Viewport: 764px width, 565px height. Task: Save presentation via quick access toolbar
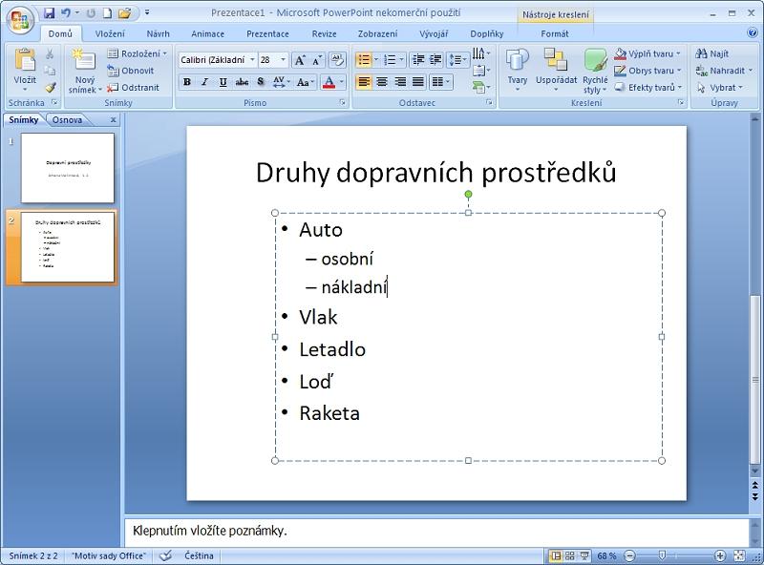point(49,12)
